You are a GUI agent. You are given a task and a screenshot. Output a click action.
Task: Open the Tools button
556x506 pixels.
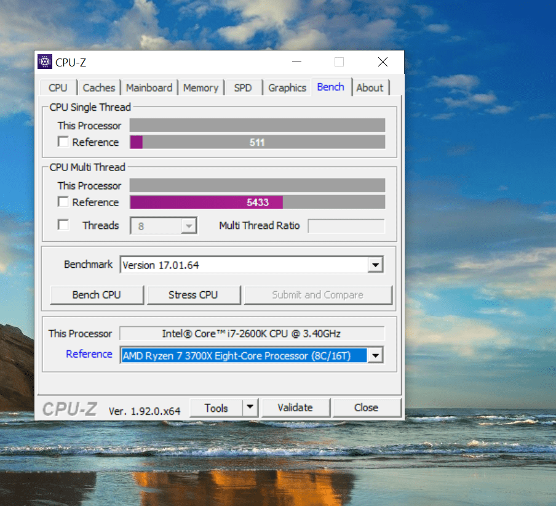(216, 408)
